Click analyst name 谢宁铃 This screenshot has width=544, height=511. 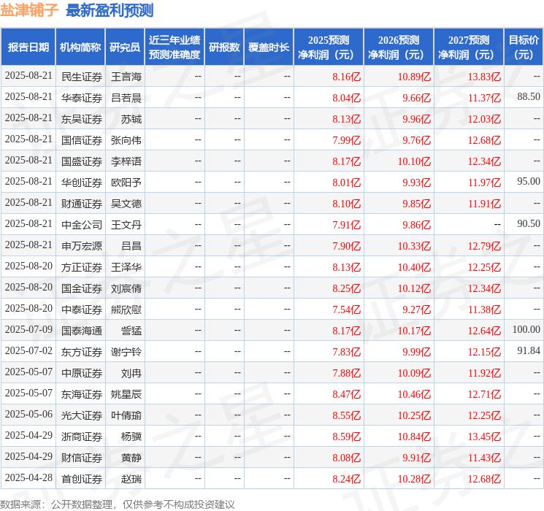click(126, 352)
